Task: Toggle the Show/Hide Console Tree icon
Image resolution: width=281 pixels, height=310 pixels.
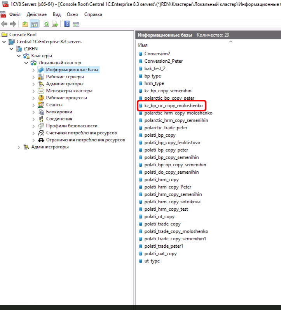Action: (34, 24)
